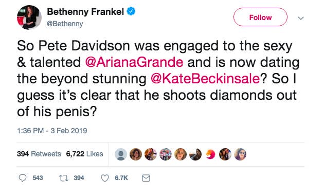
Task: View the 394 Retweets list
Action: 39,154
